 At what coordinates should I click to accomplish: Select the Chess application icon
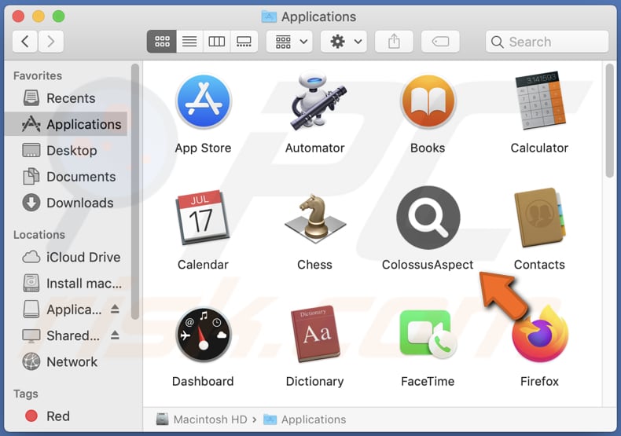click(x=315, y=218)
